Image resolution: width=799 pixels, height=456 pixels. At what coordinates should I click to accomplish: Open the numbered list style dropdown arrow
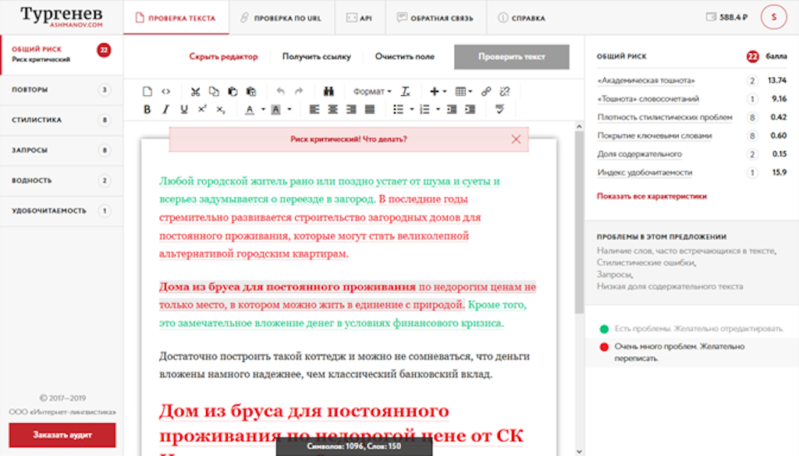tap(439, 109)
